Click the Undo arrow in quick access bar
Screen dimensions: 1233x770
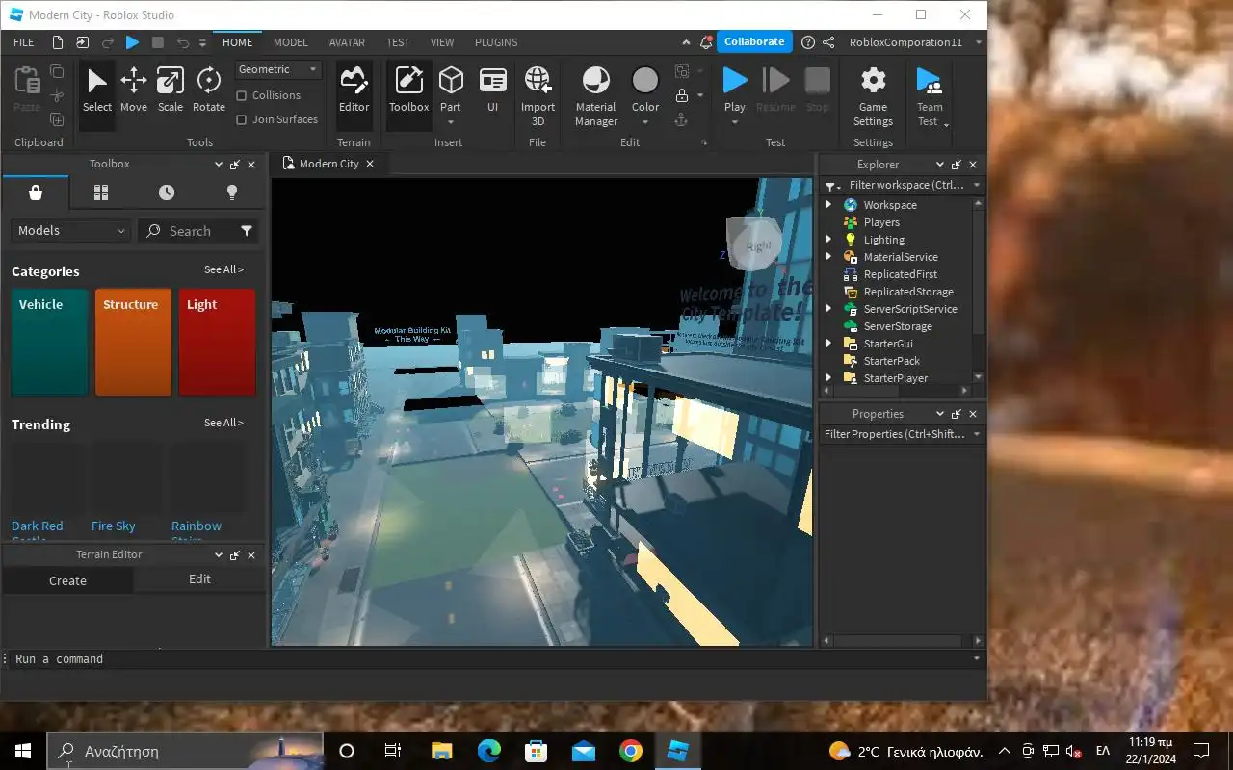click(x=183, y=42)
